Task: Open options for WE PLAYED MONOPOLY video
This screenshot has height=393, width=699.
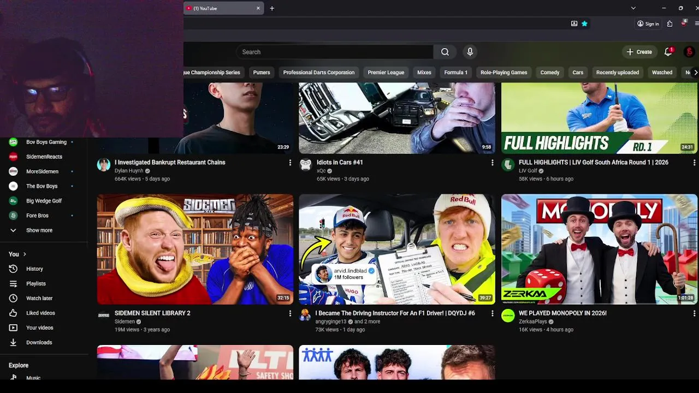Action: click(694, 313)
